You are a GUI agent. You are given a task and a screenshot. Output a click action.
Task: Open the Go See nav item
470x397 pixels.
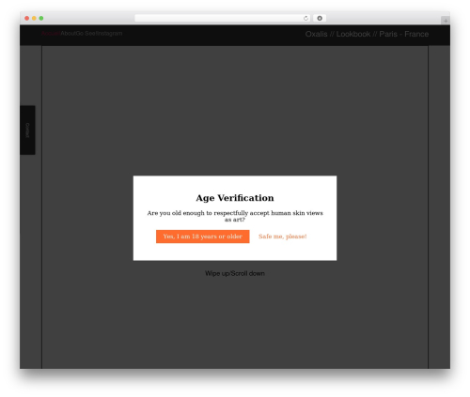86,34
